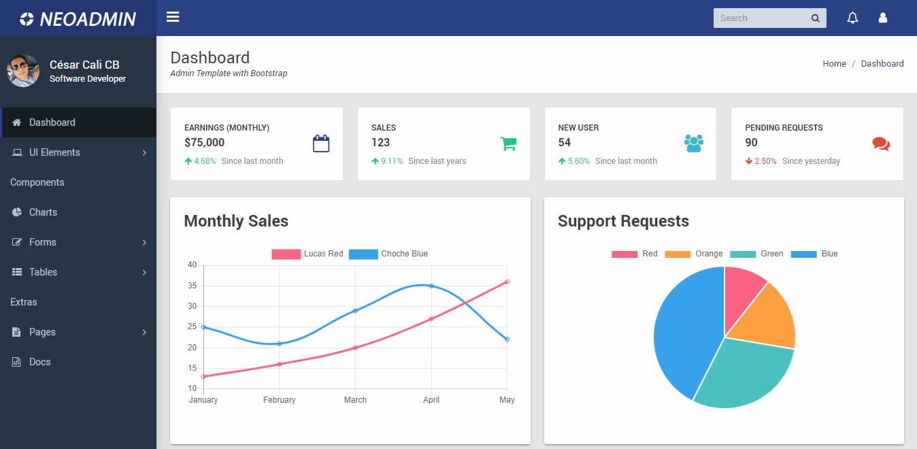The width and height of the screenshot is (917, 449).
Task: Click the calendar icon on Earnings card
Action: coord(320,143)
